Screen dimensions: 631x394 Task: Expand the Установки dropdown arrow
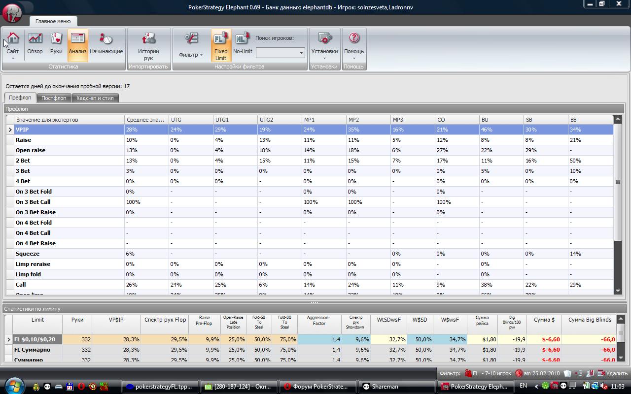pyautogui.click(x=324, y=59)
